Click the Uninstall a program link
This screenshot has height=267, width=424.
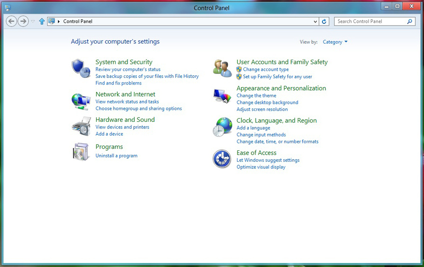[116, 156]
